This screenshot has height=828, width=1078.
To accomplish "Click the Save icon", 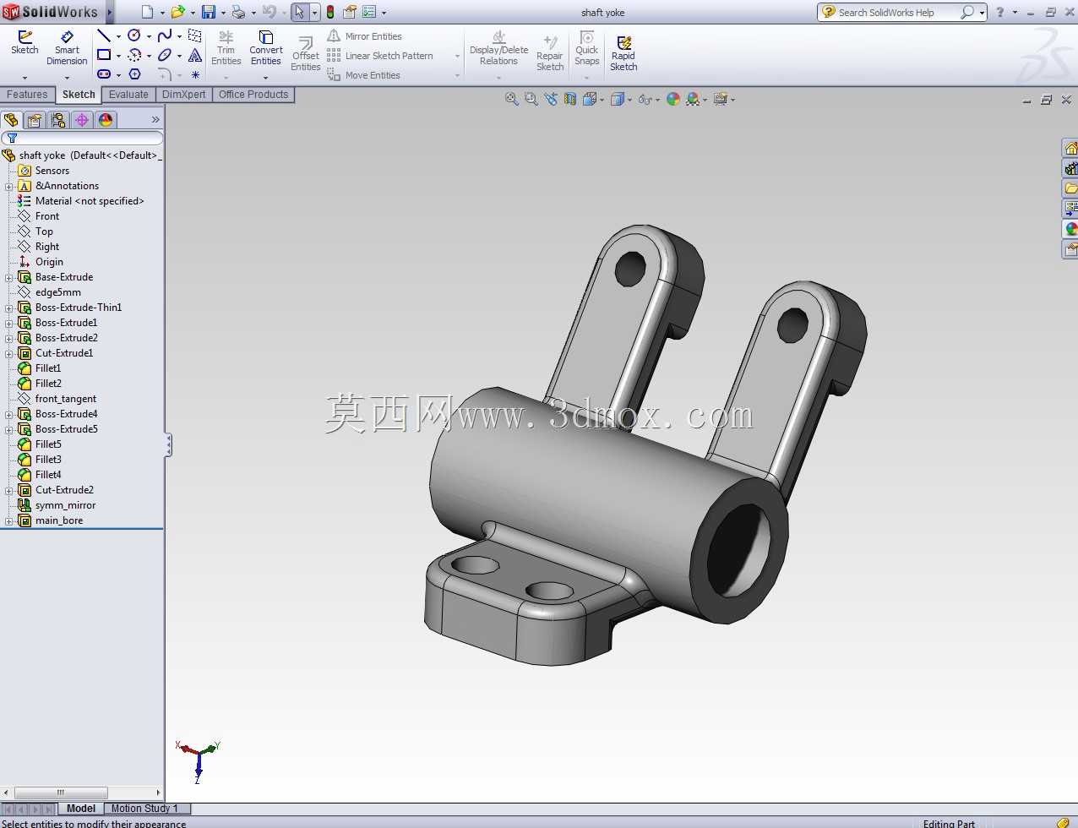I will tap(208, 12).
